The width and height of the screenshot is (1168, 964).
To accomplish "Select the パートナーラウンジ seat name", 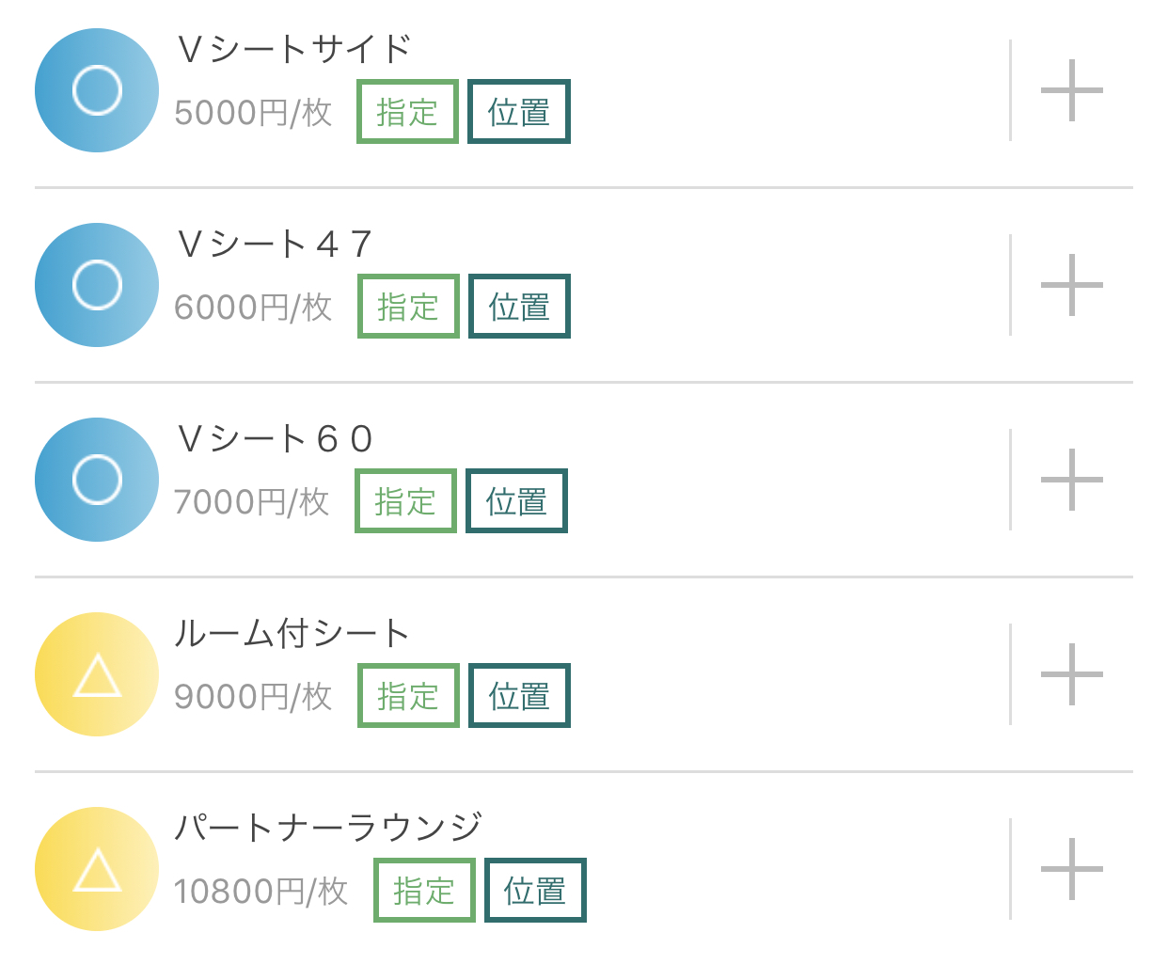I will click(x=328, y=828).
